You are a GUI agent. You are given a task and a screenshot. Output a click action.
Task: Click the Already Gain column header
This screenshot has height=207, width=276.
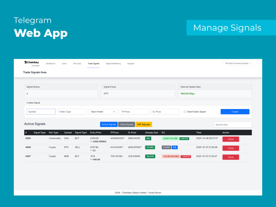(x=152, y=132)
